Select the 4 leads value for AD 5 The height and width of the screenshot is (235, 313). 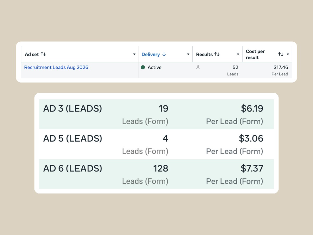(x=165, y=138)
